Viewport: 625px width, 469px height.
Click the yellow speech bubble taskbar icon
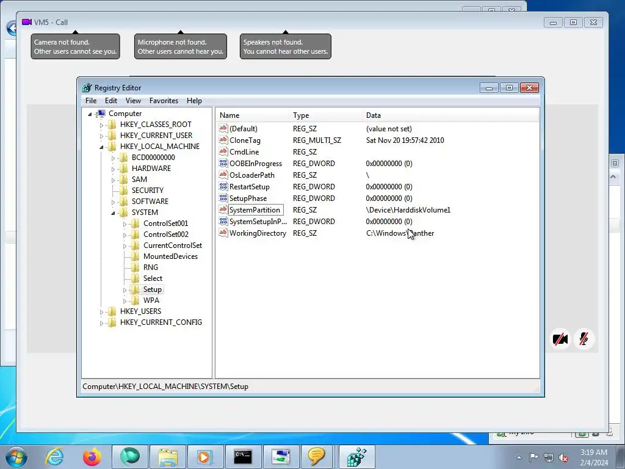click(x=317, y=456)
